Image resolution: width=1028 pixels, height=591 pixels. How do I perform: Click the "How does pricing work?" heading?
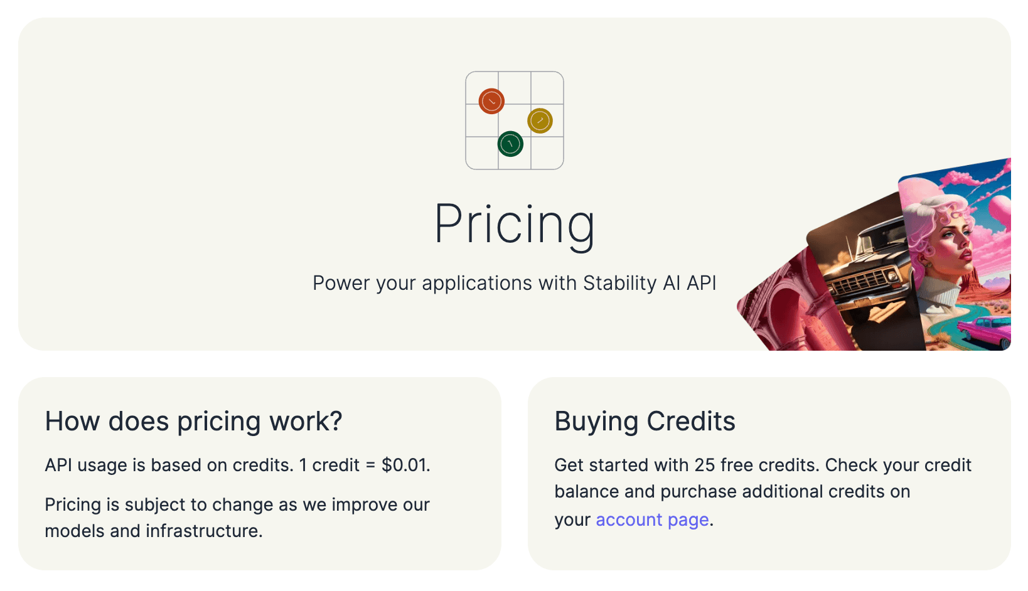[193, 421]
